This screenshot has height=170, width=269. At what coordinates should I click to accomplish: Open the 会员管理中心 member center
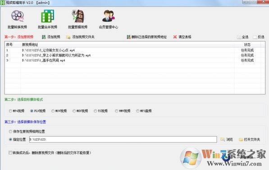(109, 19)
